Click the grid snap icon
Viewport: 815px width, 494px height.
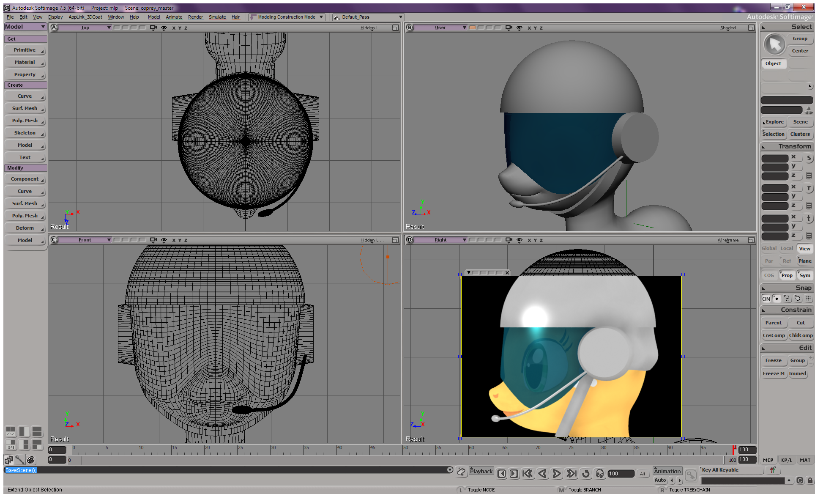tap(808, 299)
